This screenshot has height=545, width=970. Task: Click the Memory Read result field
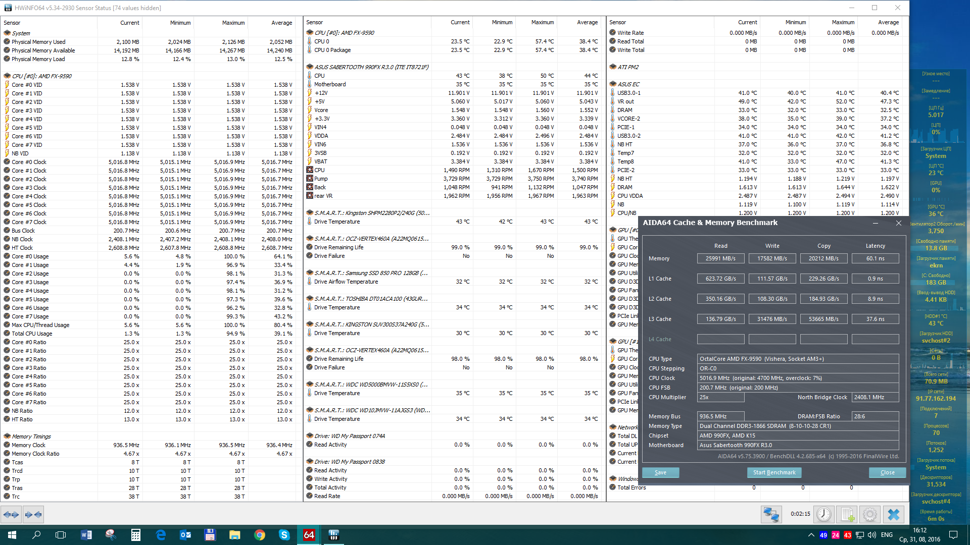point(720,258)
